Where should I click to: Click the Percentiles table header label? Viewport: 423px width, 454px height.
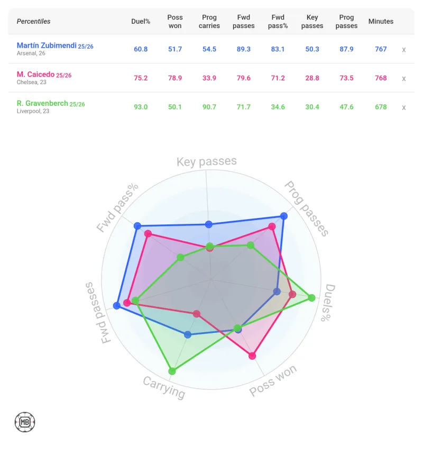34,22
